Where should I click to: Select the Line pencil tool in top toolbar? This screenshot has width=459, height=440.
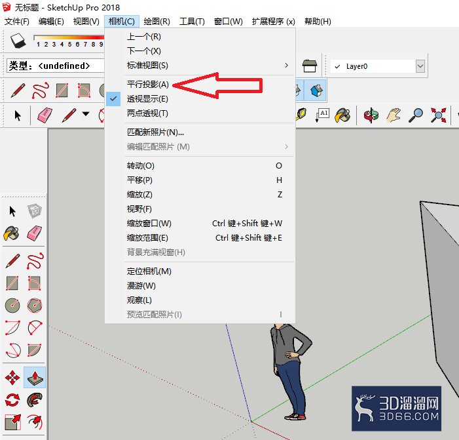tap(18, 90)
